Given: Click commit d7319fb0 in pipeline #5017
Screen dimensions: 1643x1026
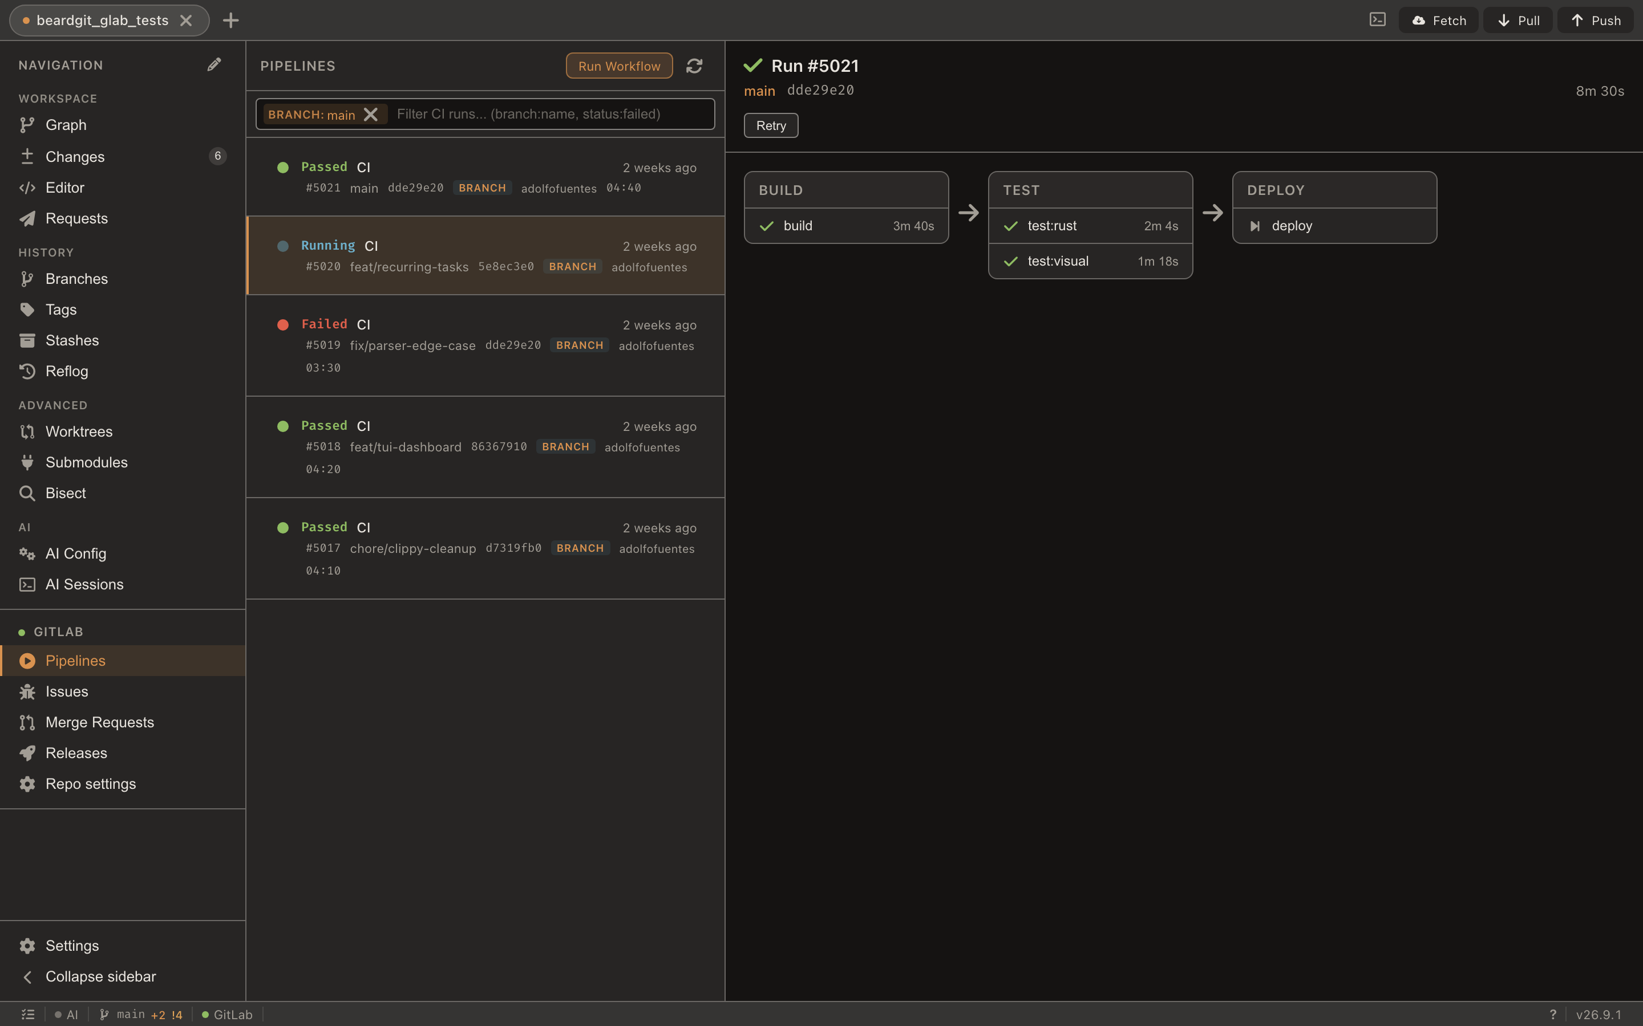Looking at the screenshot, I should pos(513,548).
